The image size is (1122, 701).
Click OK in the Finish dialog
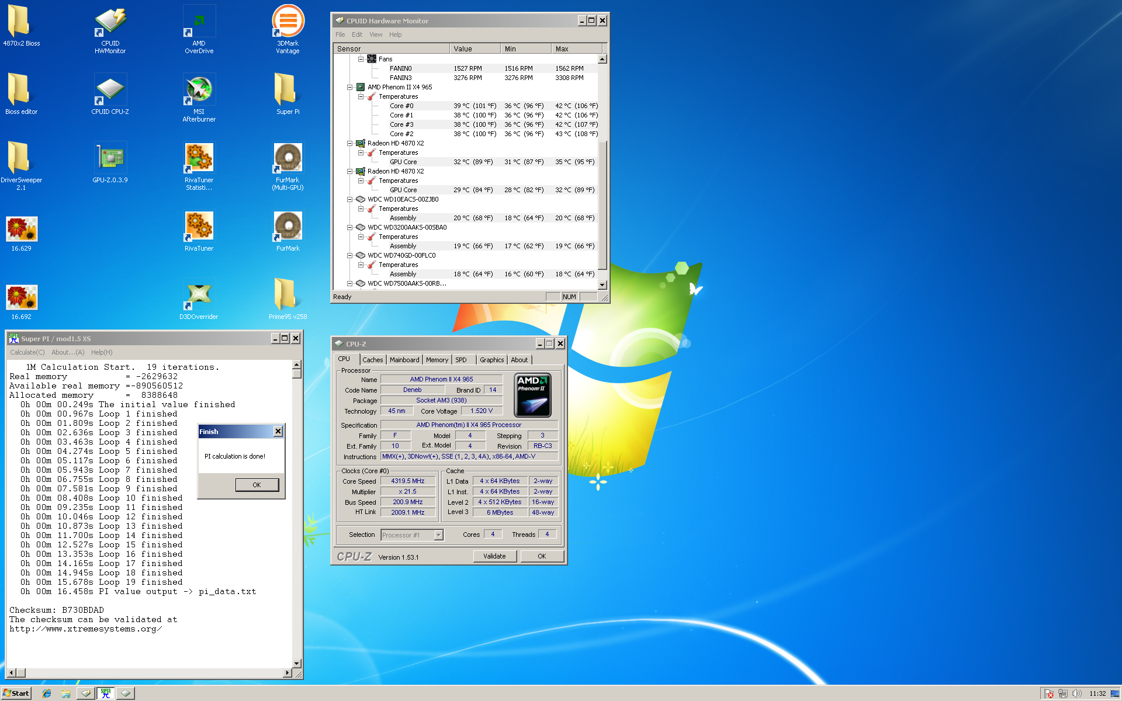tap(257, 485)
